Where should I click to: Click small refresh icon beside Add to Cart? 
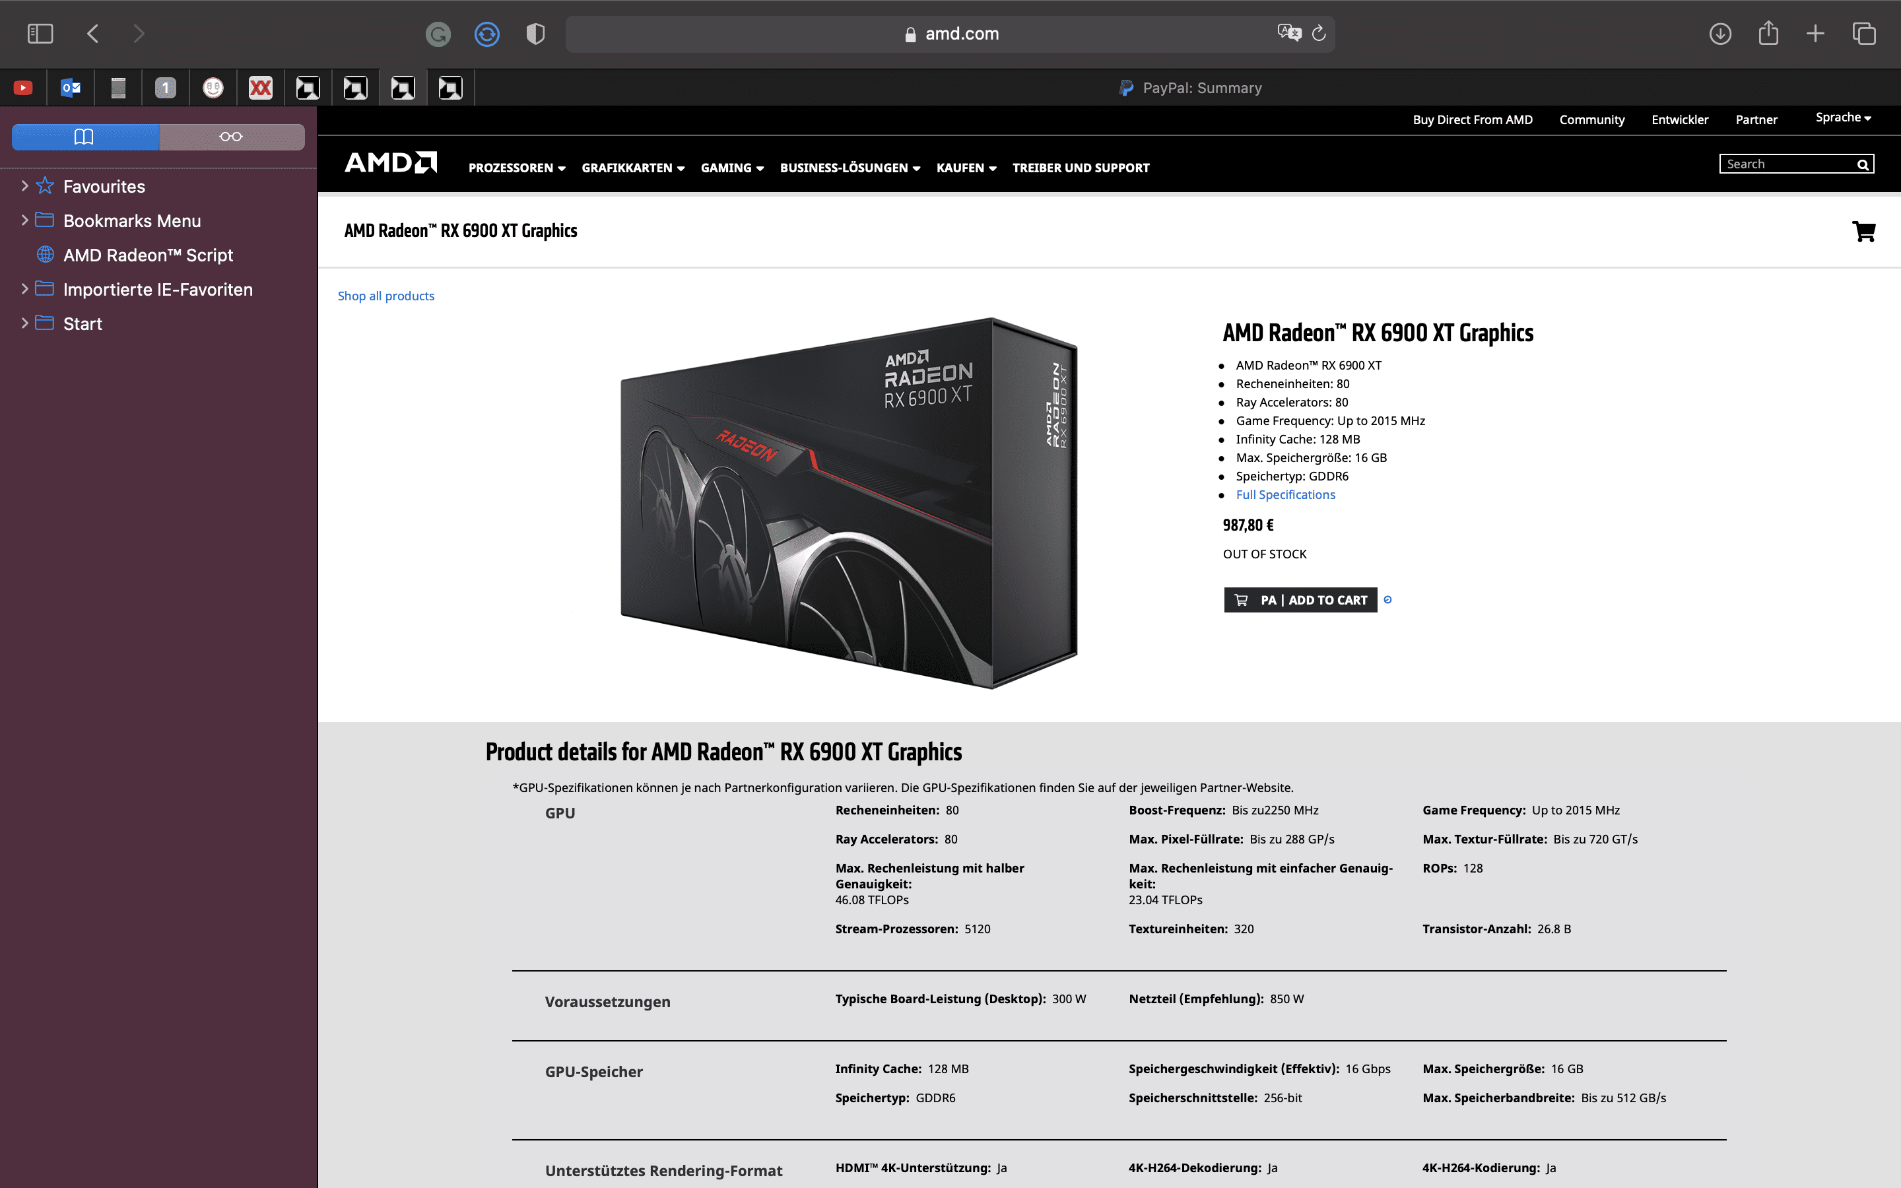[1387, 599]
